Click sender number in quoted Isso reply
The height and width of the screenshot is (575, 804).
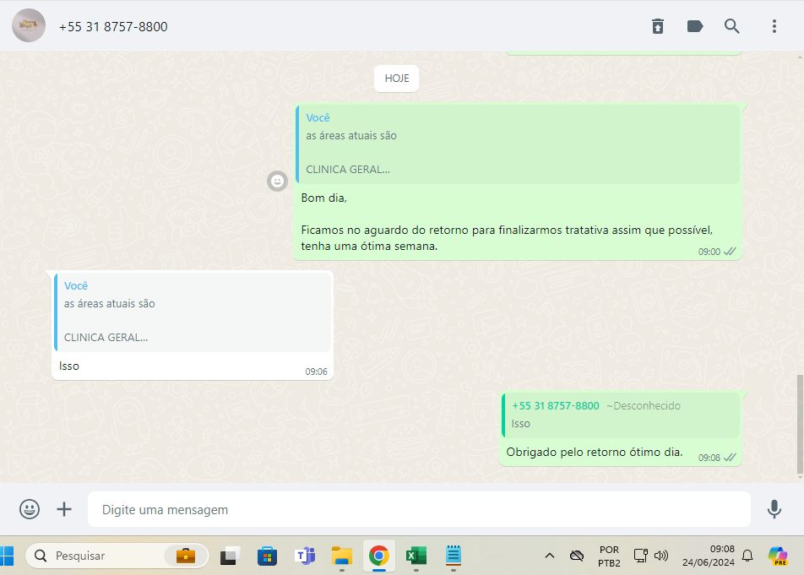pyautogui.click(x=556, y=406)
